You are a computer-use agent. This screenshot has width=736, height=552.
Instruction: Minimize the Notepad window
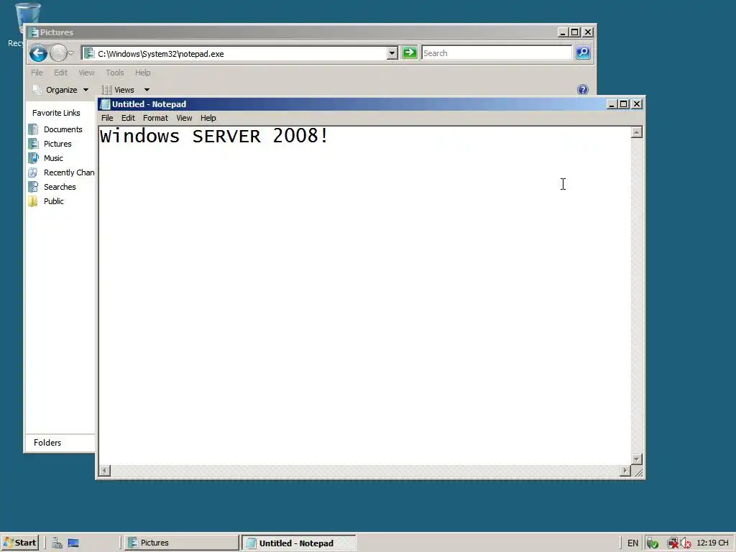coord(611,104)
